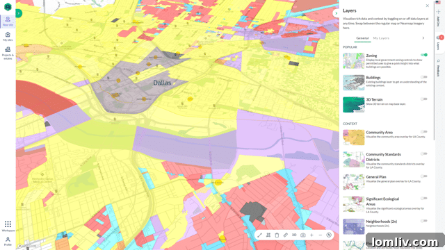Click the Neighborhoods (2n) thumbnail

[x=354, y=226]
